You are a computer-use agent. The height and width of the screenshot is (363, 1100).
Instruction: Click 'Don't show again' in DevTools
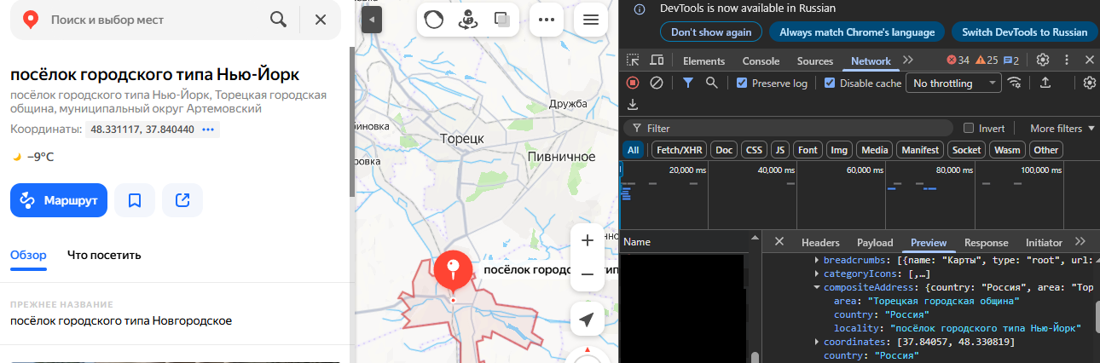click(x=711, y=32)
